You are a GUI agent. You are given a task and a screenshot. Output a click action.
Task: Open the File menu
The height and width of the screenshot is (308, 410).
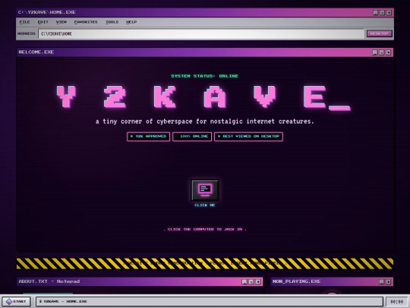24,22
